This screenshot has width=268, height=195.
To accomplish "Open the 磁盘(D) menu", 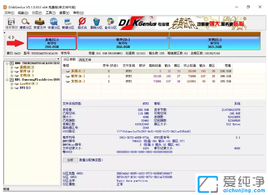I will click(23, 13).
